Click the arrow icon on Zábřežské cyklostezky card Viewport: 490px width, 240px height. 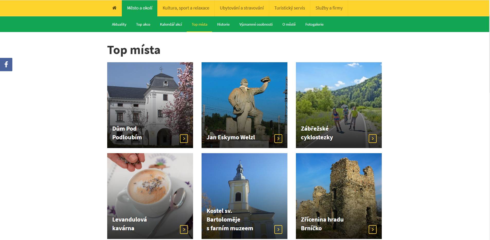point(373,139)
